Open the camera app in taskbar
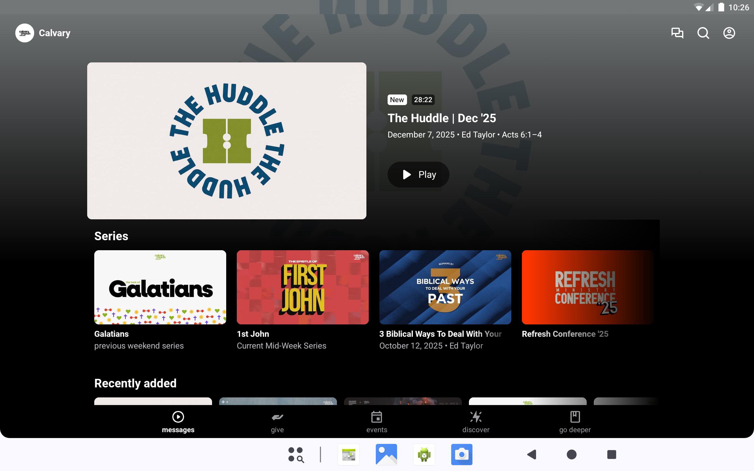This screenshot has width=754, height=471. coord(462,455)
